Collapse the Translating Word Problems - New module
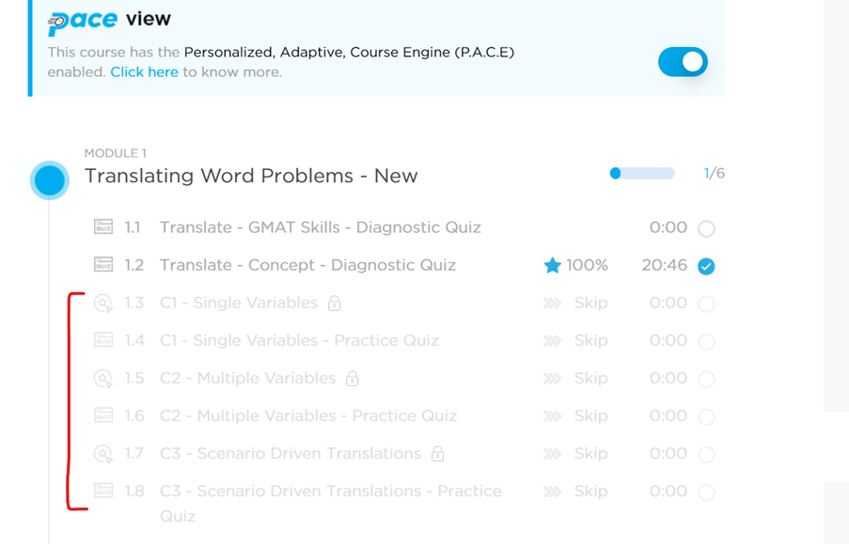This screenshot has height=544, width=849. tap(251, 176)
